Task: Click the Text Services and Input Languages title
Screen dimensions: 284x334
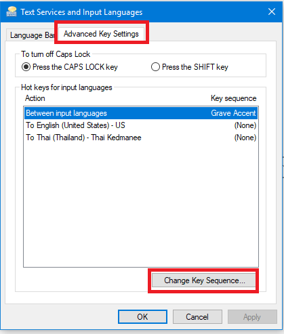Action: click(x=81, y=12)
